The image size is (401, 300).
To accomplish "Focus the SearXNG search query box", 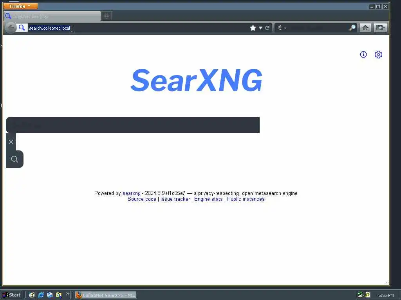I will (133, 125).
